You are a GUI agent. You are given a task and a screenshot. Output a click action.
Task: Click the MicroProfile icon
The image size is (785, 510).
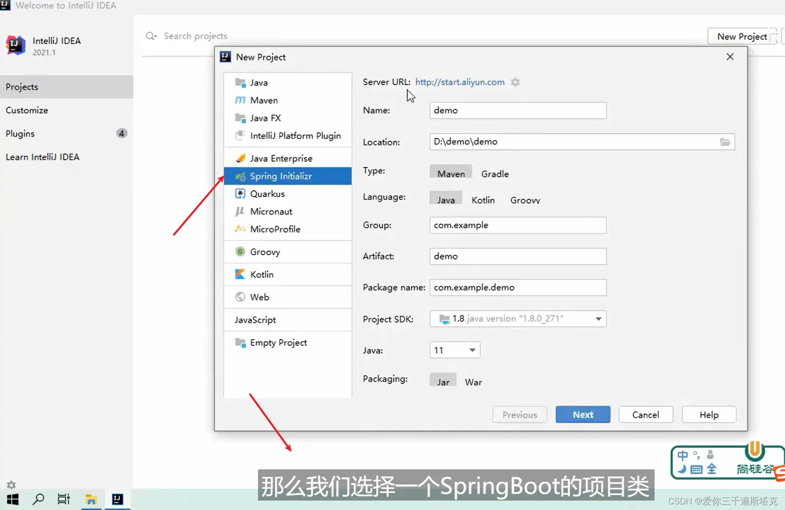coord(241,229)
